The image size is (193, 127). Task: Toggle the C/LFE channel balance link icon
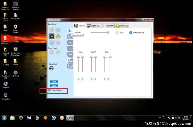(93, 79)
